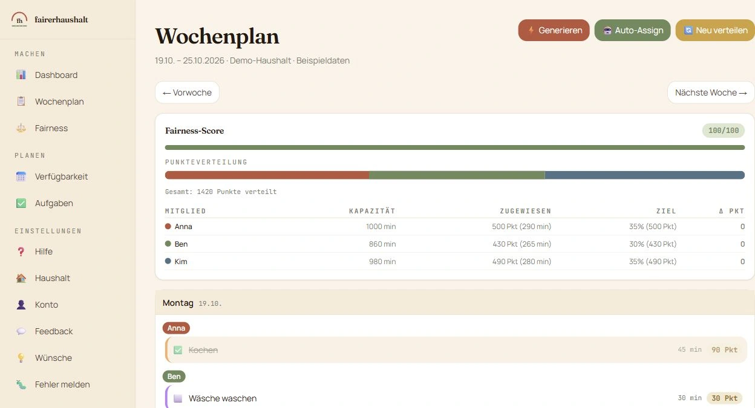Click the Ben member tag under Montag
The height and width of the screenshot is (408, 755).
(x=174, y=377)
